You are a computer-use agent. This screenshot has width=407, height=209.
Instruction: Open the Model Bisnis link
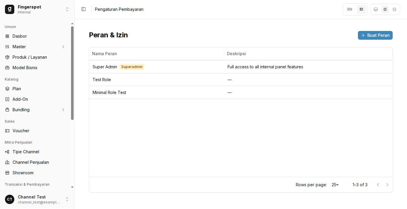point(35,68)
